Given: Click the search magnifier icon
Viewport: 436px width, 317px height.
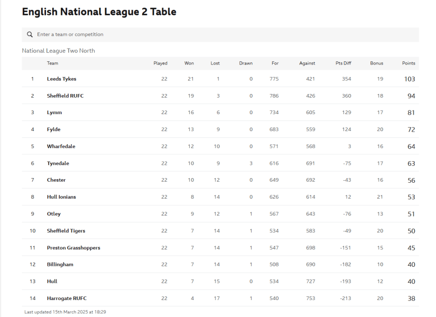Looking at the screenshot, I should pyautogui.click(x=30, y=34).
